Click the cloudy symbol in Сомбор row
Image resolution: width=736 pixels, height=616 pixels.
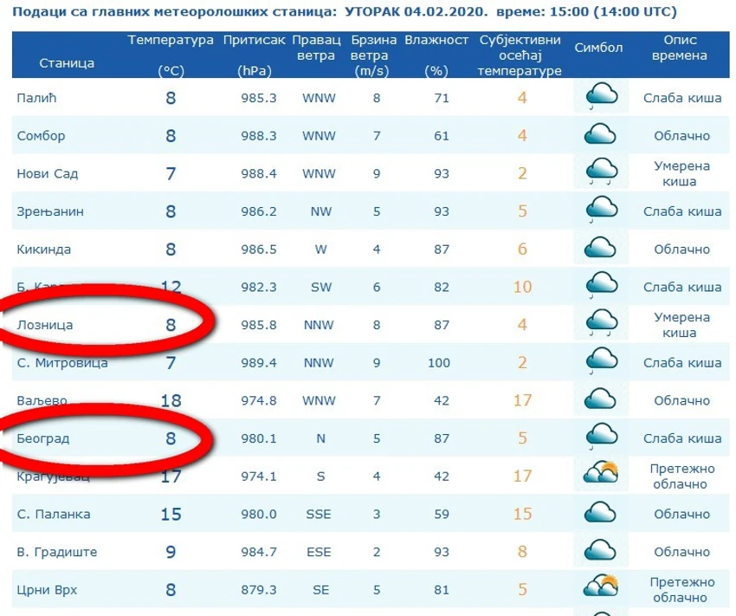600,133
